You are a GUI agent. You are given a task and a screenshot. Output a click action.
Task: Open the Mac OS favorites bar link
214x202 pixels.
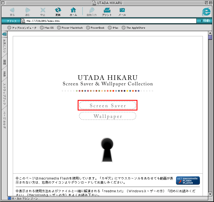[47, 28]
